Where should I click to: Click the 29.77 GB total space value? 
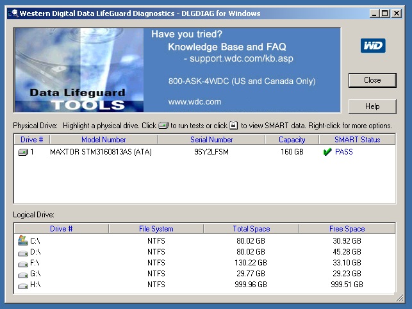[251, 274]
